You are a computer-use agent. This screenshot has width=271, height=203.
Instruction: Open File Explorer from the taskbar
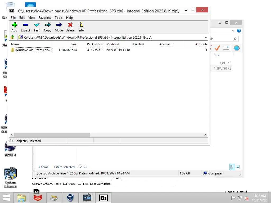click(22, 198)
